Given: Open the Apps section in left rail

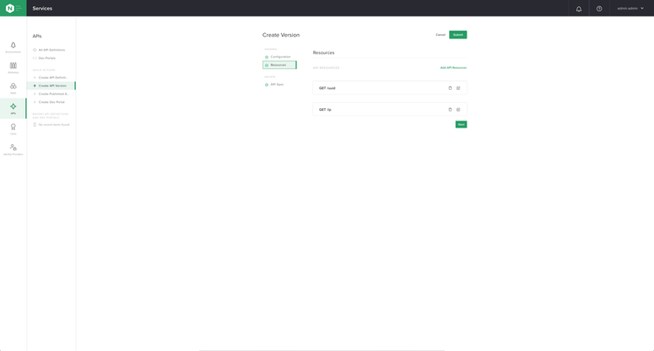Looking at the screenshot, I should pyautogui.click(x=13, y=88).
